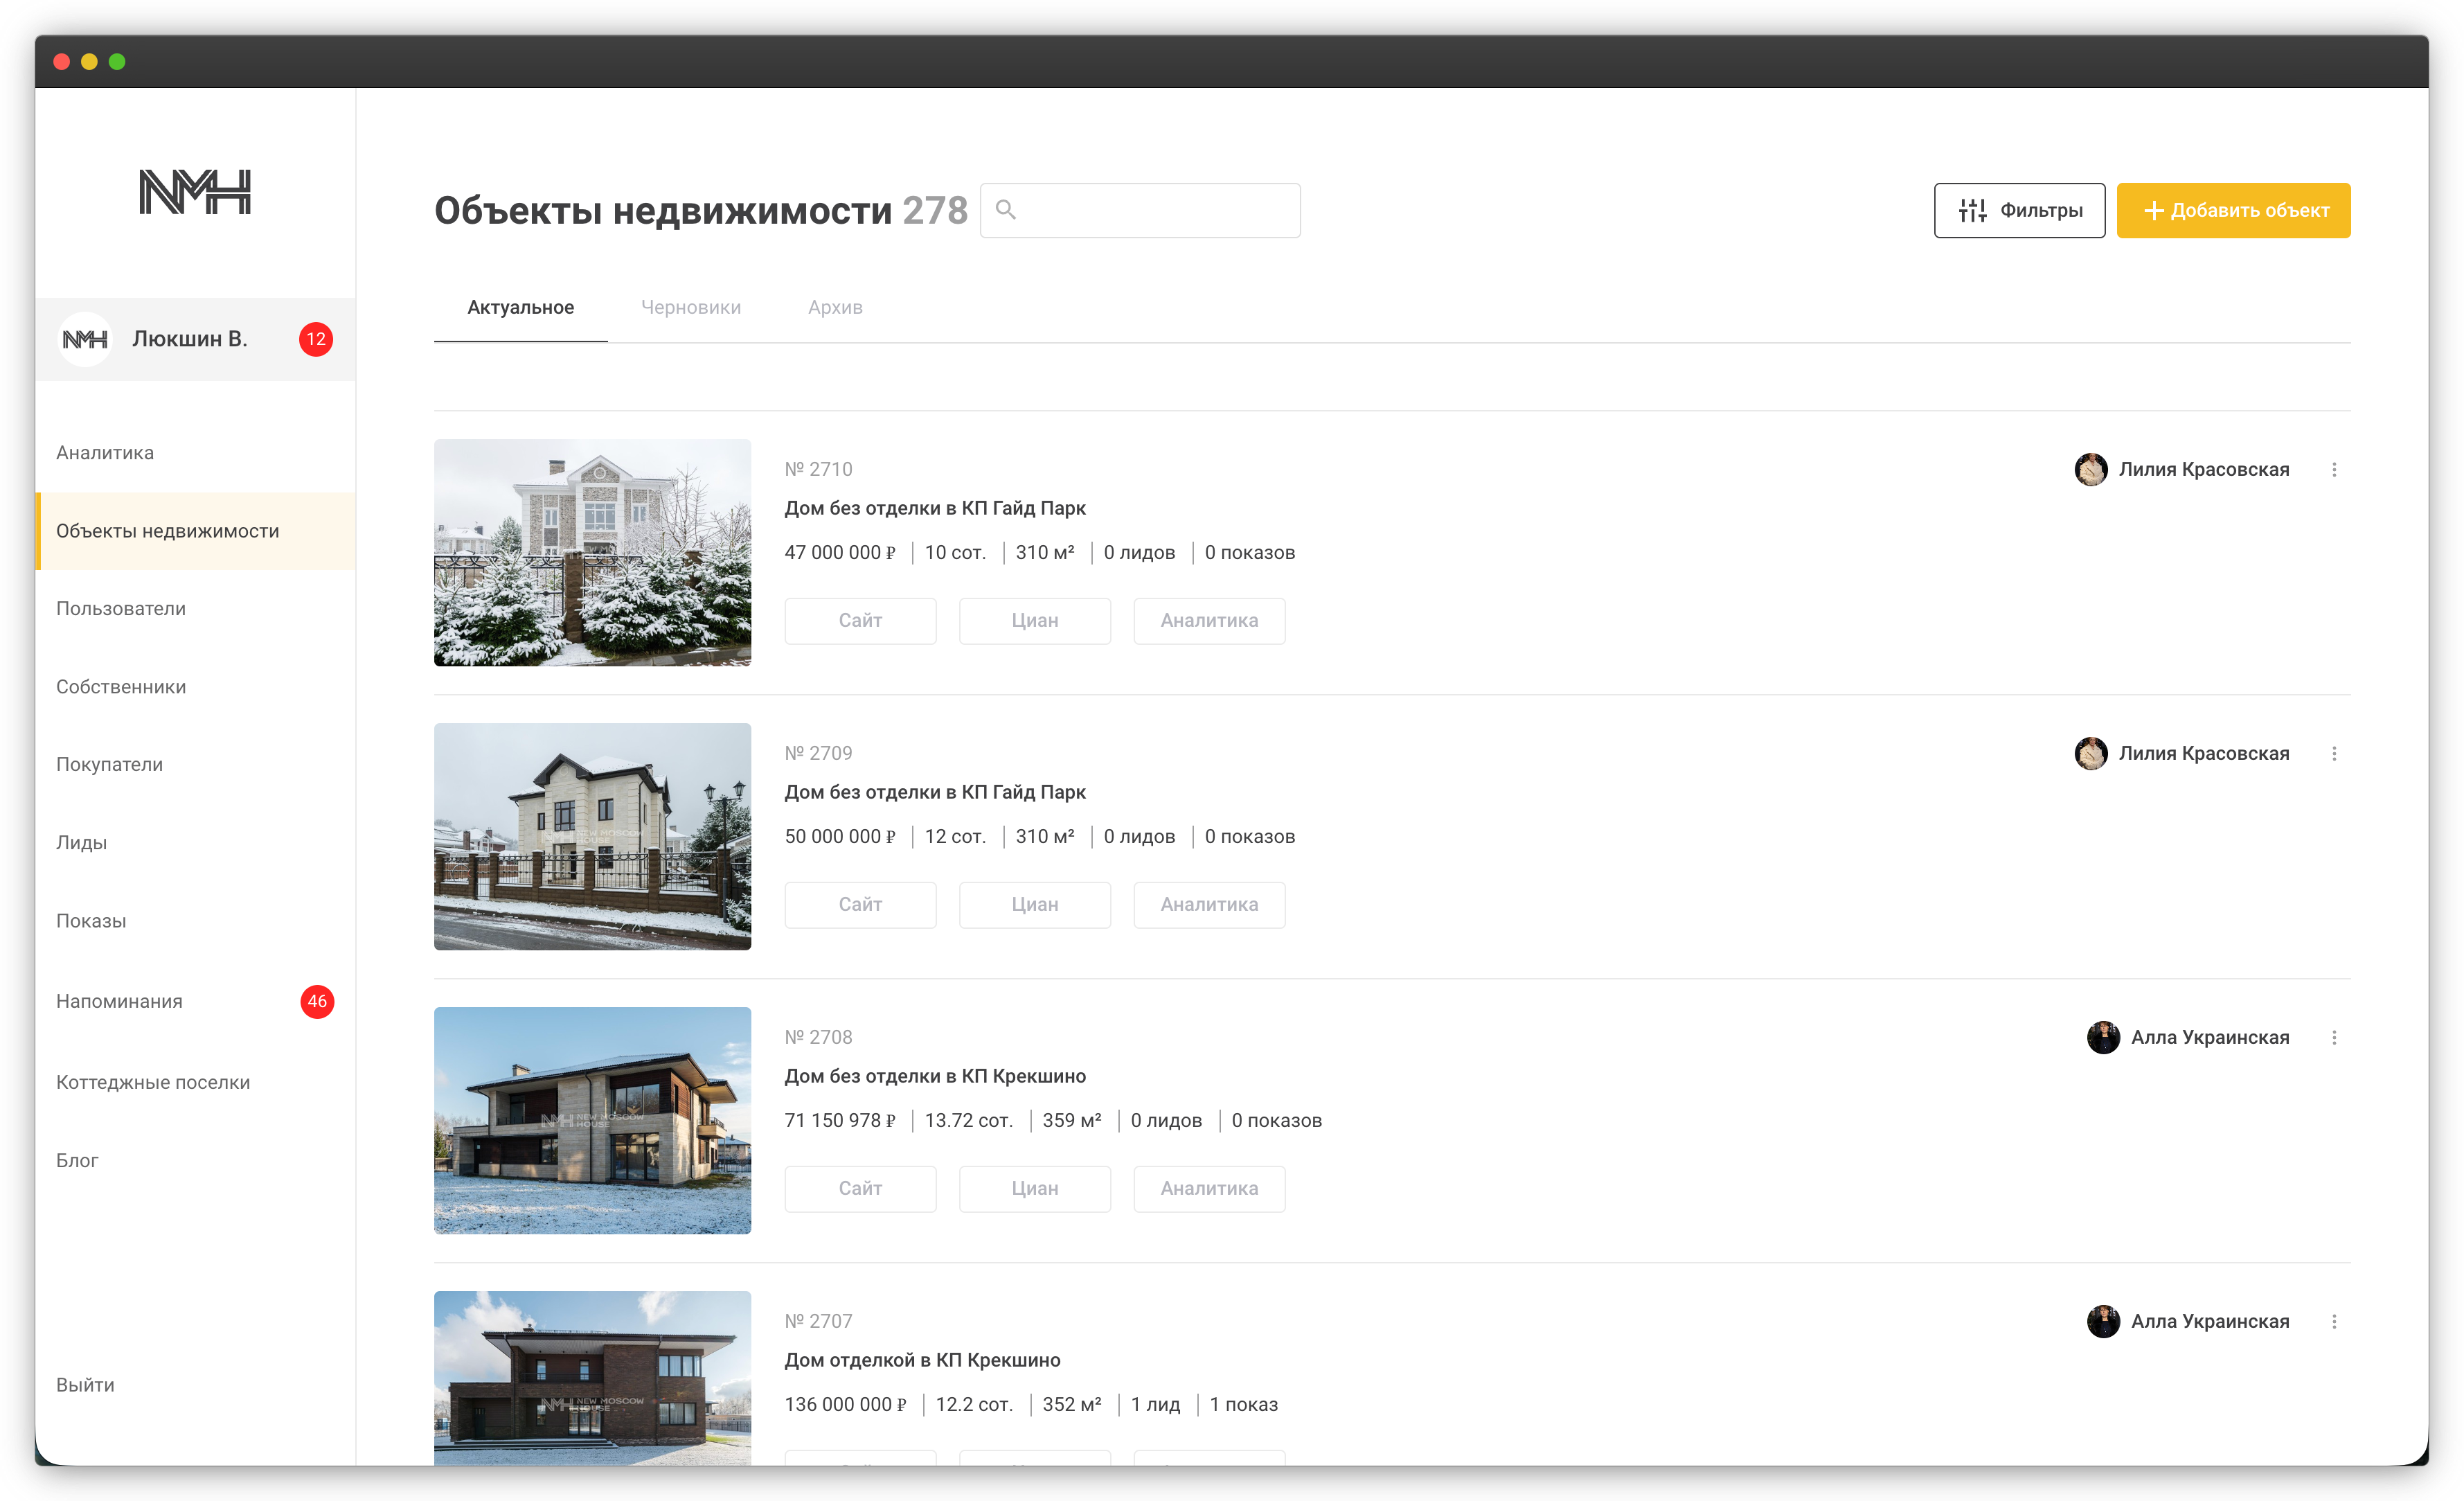
Task: Open three-dot menu for listing № 2709
Action: [x=2334, y=754]
